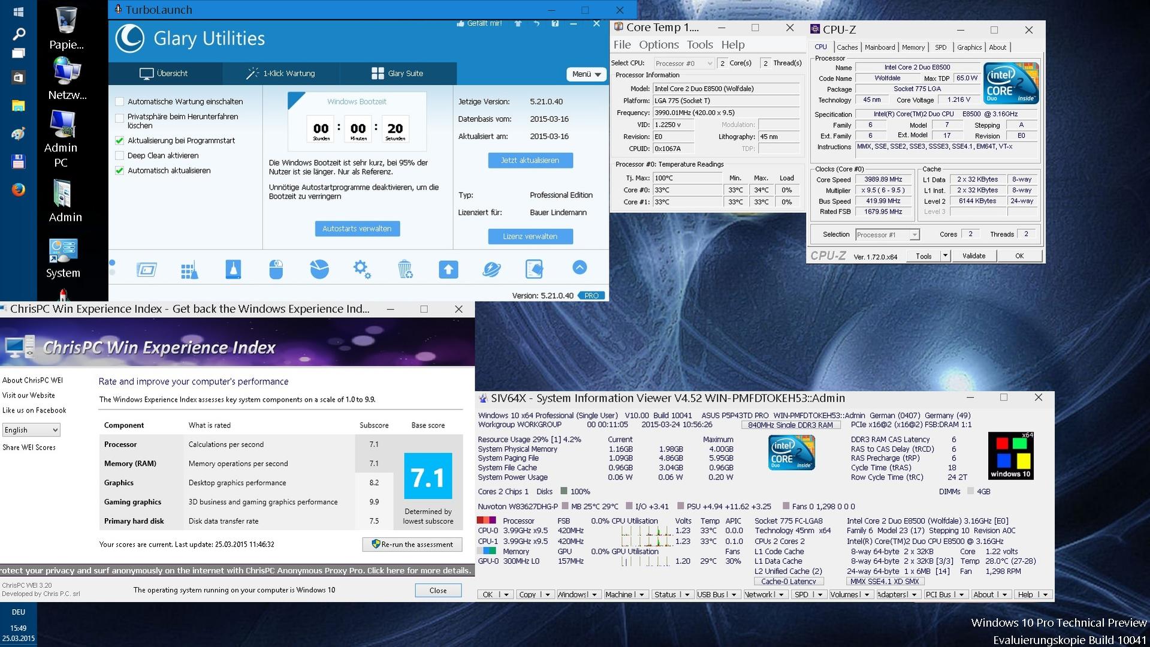Click the DEU language indicator on taskbar

click(x=18, y=612)
